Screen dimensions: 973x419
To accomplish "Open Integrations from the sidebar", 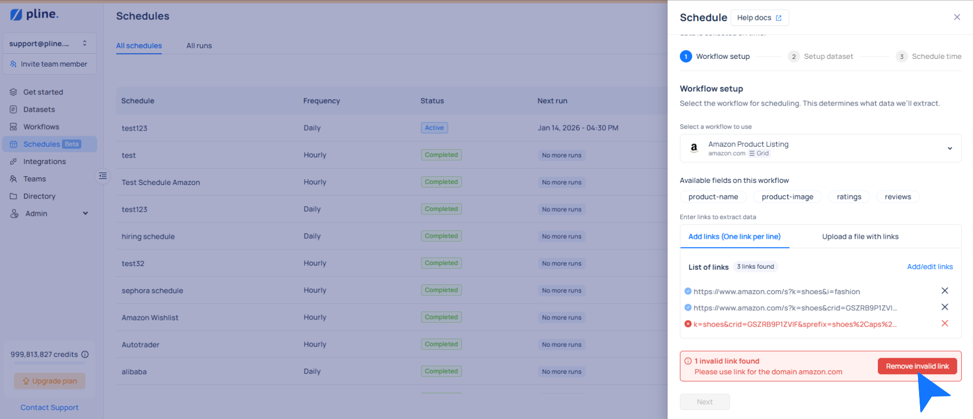I will point(44,162).
